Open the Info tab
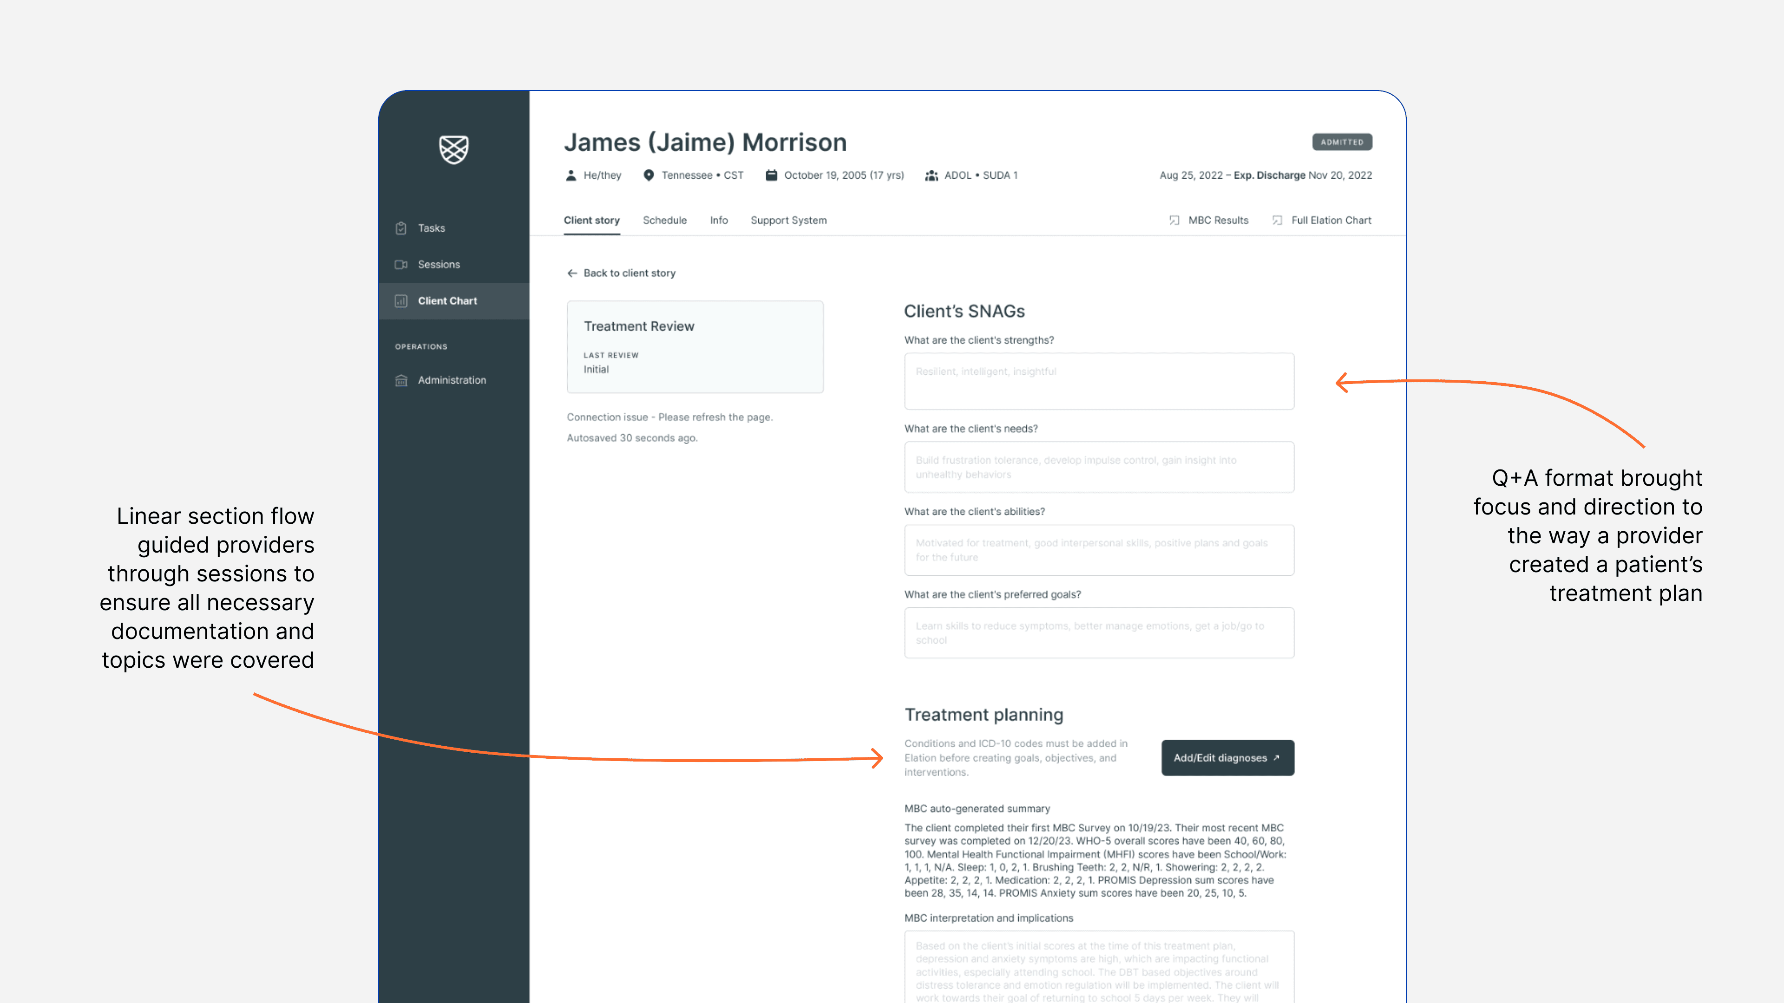The width and height of the screenshot is (1784, 1003). coord(718,220)
